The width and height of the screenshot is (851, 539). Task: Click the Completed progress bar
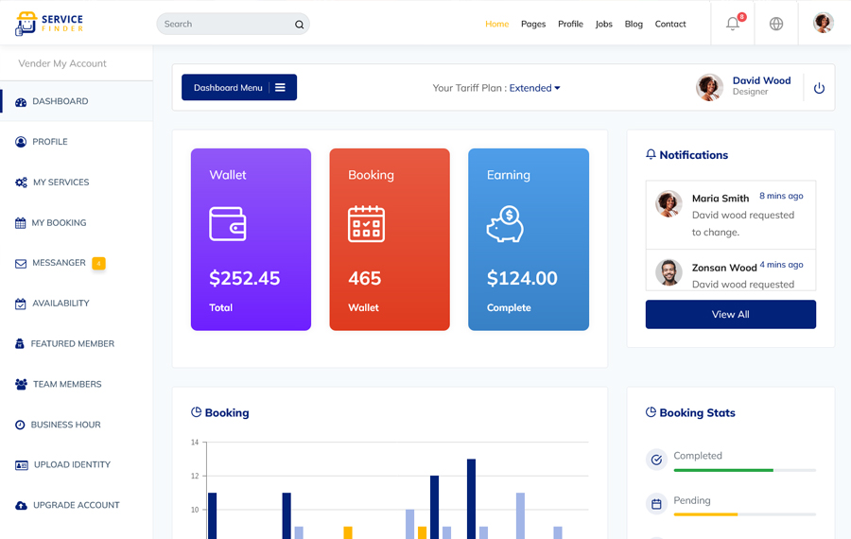click(744, 470)
